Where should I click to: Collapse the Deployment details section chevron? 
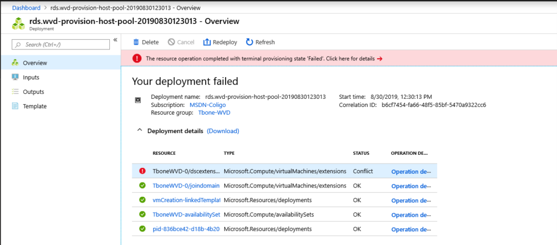(139, 130)
